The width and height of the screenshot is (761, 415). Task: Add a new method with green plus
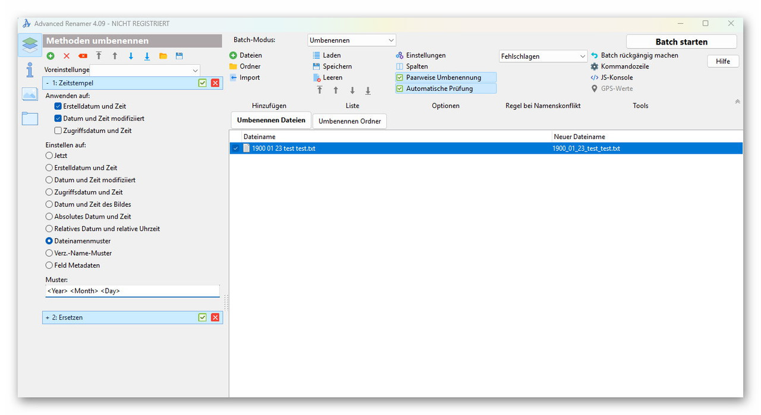(x=51, y=56)
